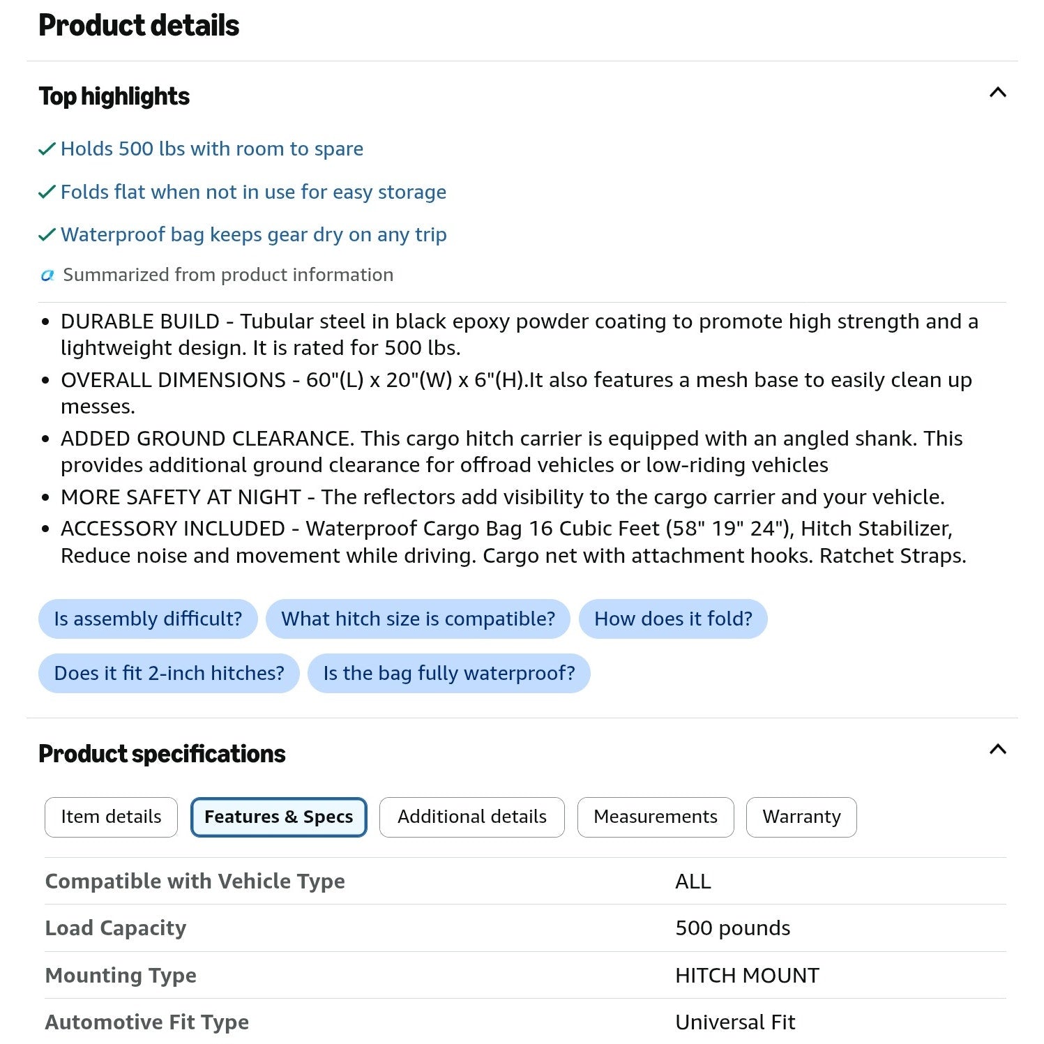Viewport: 1044px width, 1044px height.
Task: Ask "What hitch size is compatible?"
Action: tap(418, 619)
